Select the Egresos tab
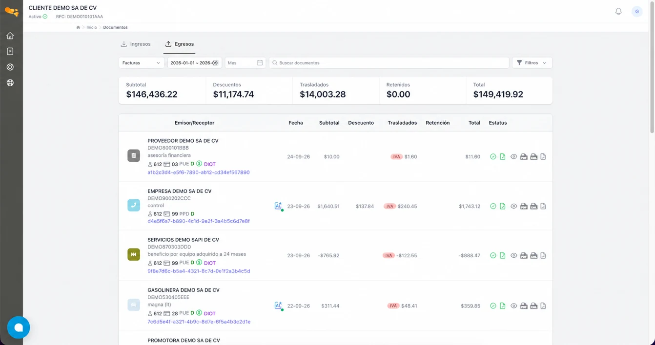 180,44
